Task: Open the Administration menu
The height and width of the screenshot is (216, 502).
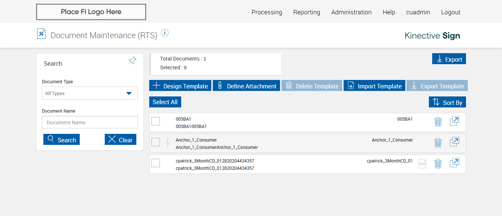Action: [x=351, y=12]
